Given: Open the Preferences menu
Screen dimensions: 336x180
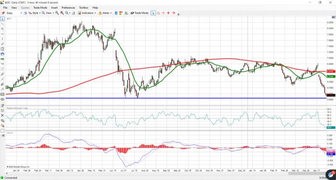Looking at the screenshot, I should [x=68, y=8].
